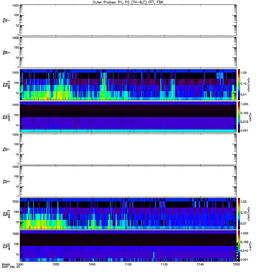256x274 pixels.
Task: Click the thc fbk edc12 spectrogram panel
Action: click(x=128, y=213)
